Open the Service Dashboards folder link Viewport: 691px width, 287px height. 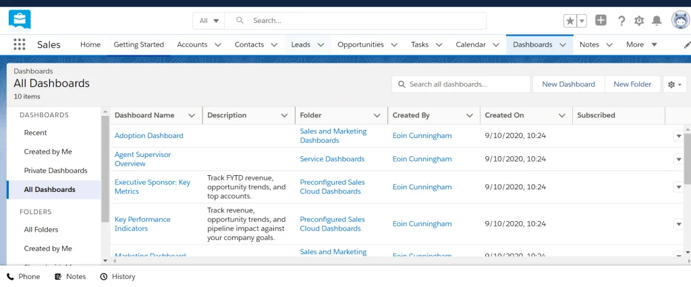332,159
